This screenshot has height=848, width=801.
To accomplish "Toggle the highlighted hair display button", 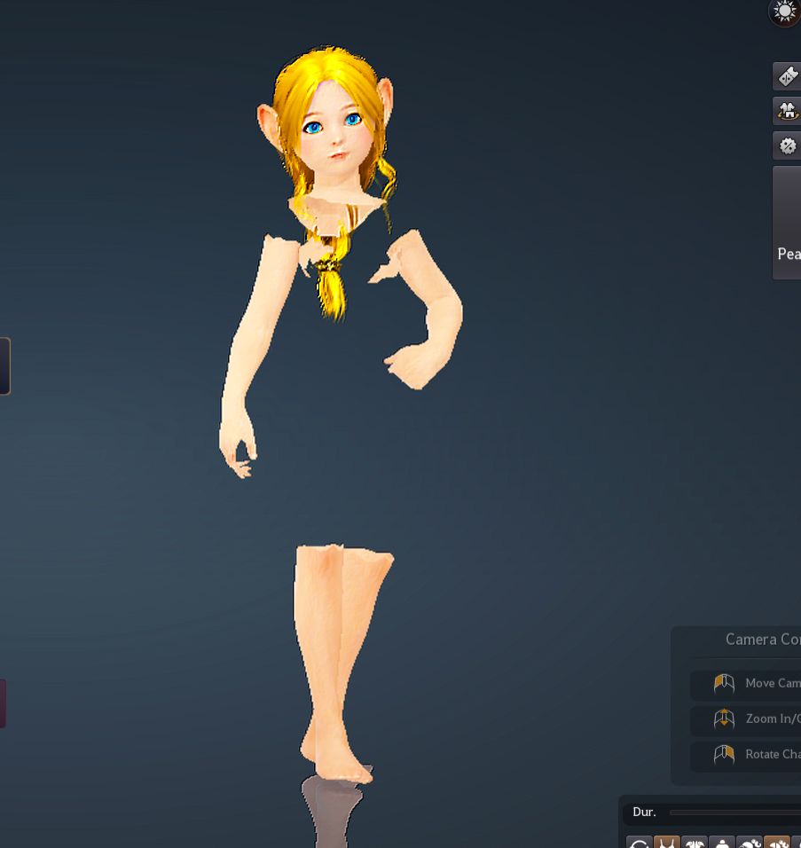I will tap(777, 843).
